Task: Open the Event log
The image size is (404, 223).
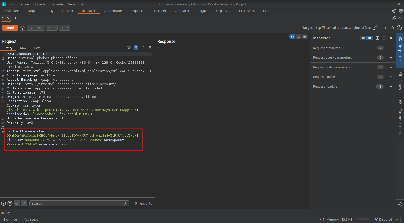Action: tap(10, 219)
